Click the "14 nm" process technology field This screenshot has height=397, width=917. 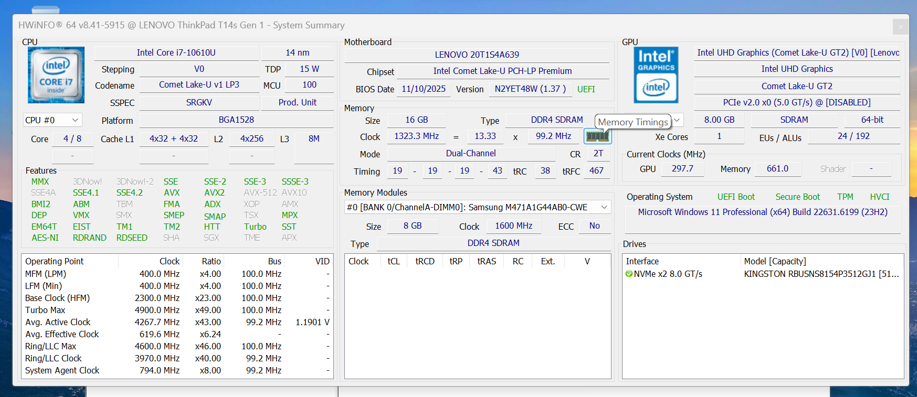pyautogui.click(x=298, y=52)
